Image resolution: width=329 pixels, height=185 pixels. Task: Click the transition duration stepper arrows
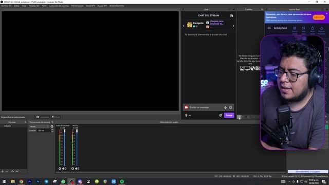(52, 131)
